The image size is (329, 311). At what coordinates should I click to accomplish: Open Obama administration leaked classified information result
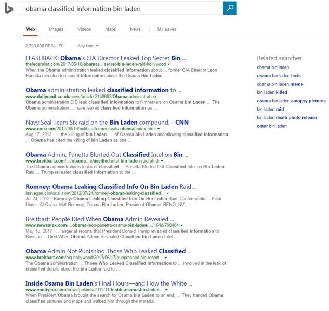tap(103, 90)
